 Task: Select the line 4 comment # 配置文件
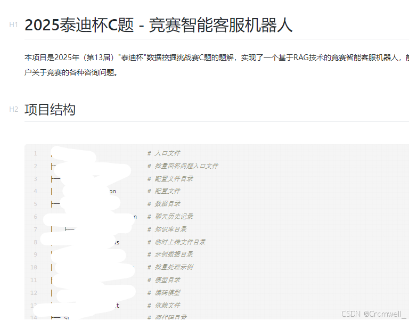tap(164, 191)
